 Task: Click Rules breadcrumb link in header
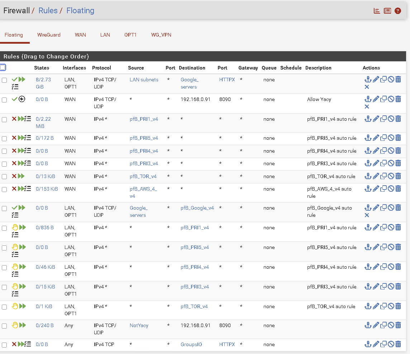pos(48,11)
